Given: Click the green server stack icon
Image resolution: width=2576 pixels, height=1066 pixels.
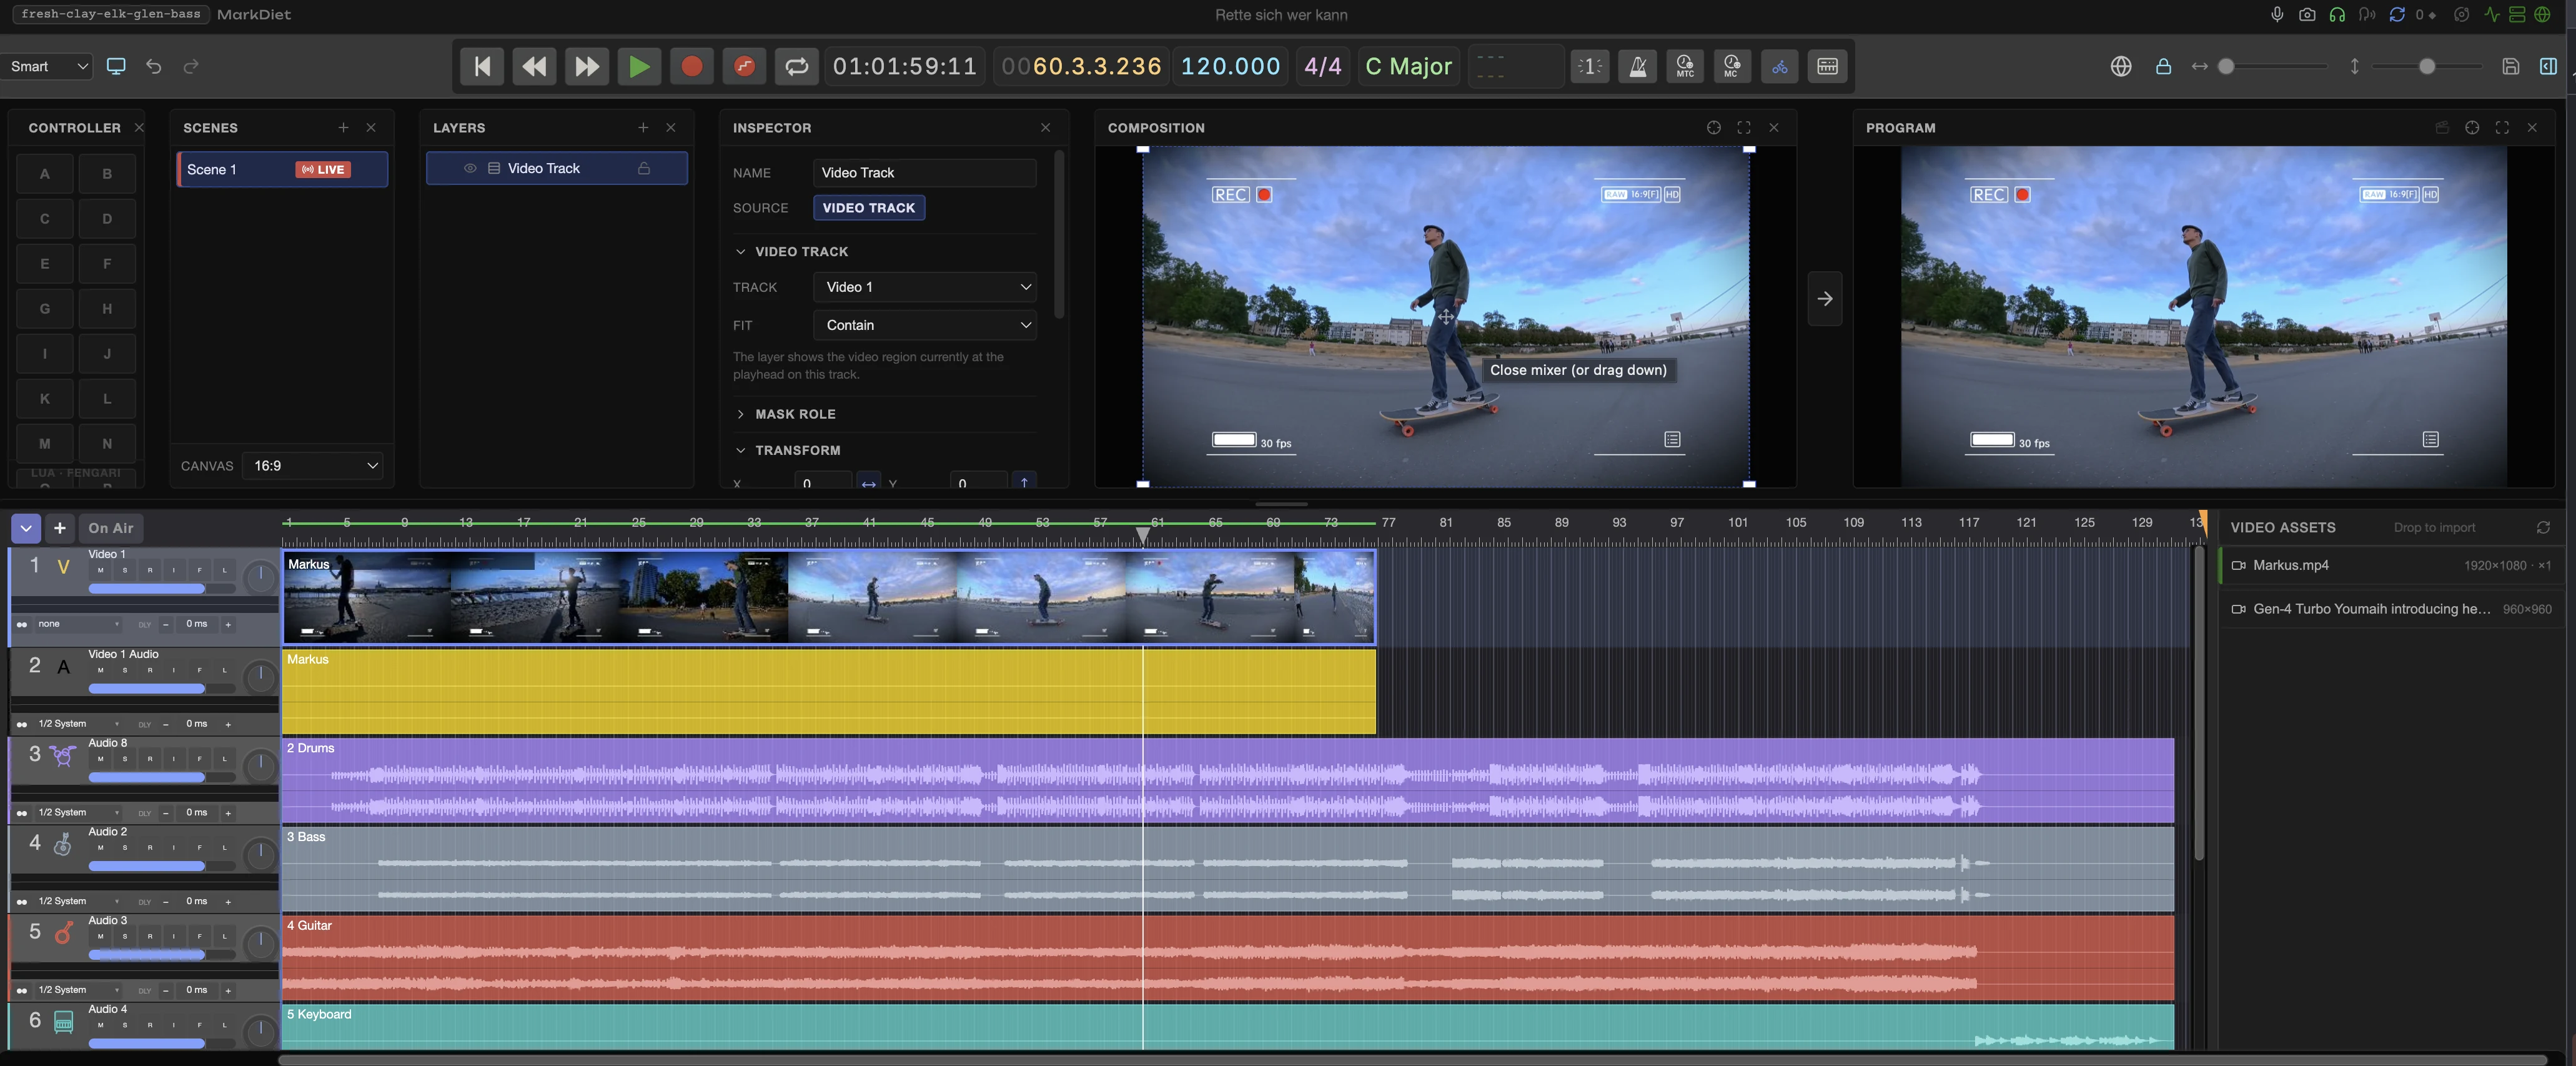Looking at the screenshot, I should point(2517,14).
